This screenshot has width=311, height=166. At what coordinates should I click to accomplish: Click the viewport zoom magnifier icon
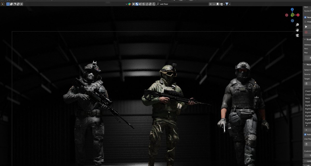298,25
